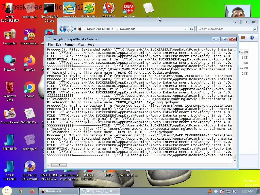Click log line naming THEME_09_PARALLAX_9.png.gvdopuc
Image resolution: width=260 pixels, height=195 pixels.
[x=113, y=102]
